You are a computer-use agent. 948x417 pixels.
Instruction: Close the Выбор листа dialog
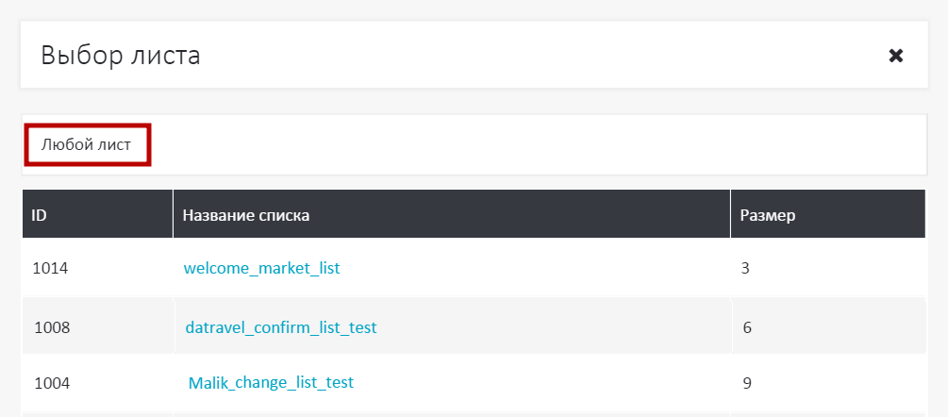(896, 56)
